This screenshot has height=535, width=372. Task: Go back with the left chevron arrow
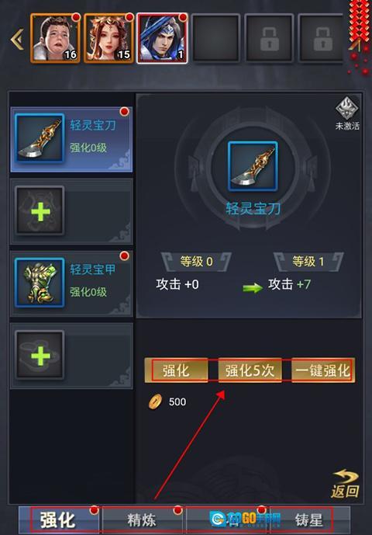click(16, 39)
